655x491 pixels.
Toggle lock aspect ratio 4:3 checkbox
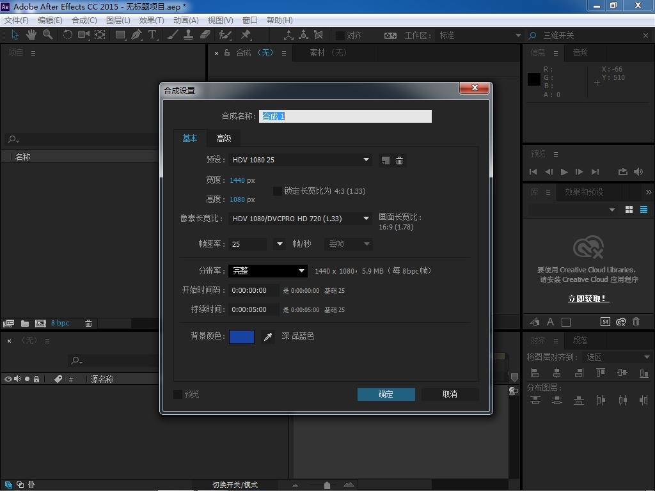pos(277,191)
